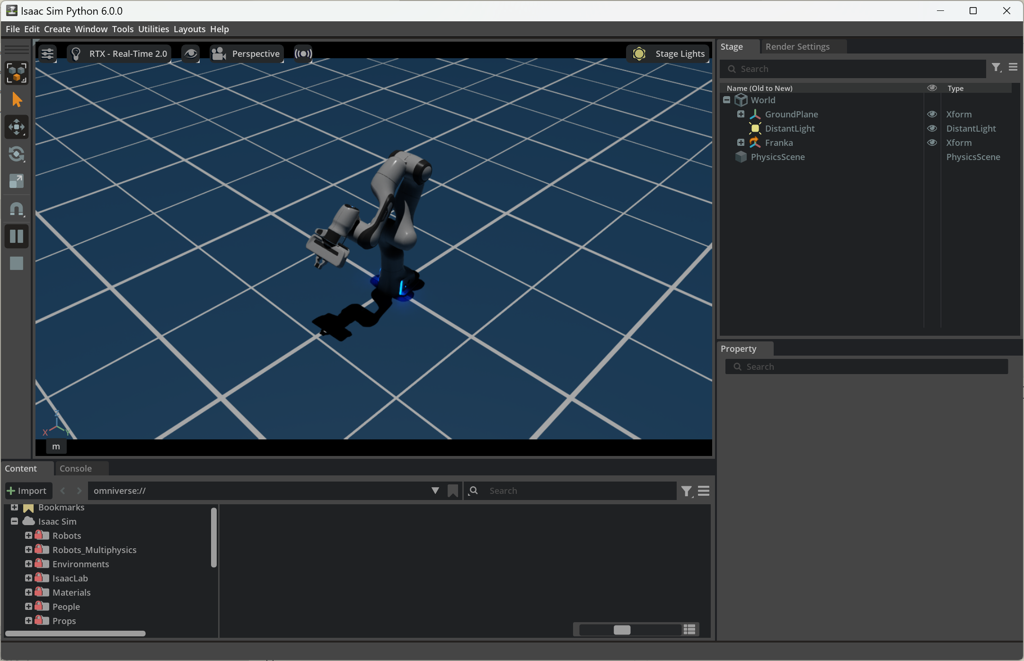Choose the Move tool in left toolbar

[x=17, y=127]
